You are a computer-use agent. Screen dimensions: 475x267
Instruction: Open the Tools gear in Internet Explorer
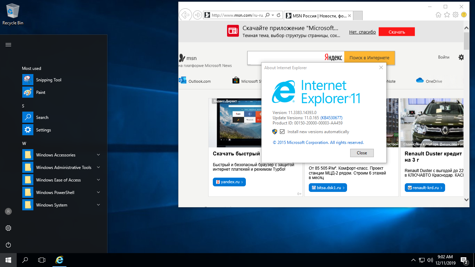pyautogui.click(x=456, y=15)
